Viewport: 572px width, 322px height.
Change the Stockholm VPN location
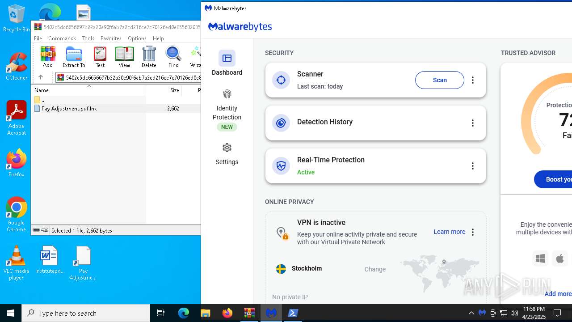(375, 269)
